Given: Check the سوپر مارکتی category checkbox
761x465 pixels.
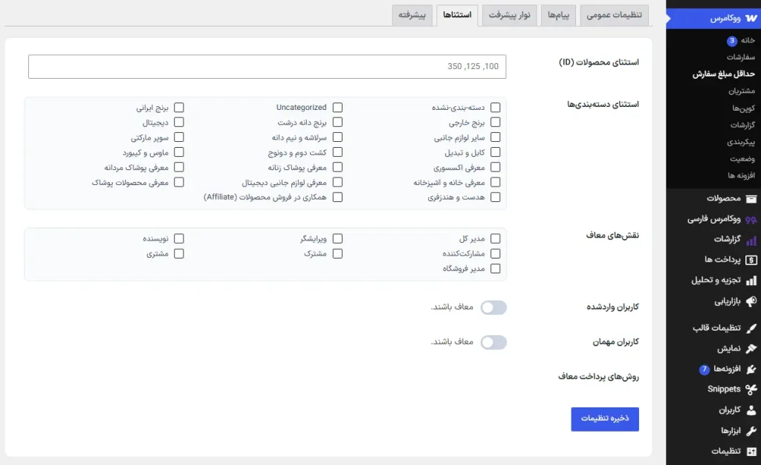Looking at the screenshot, I should pyautogui.click(x=178, y=137).
